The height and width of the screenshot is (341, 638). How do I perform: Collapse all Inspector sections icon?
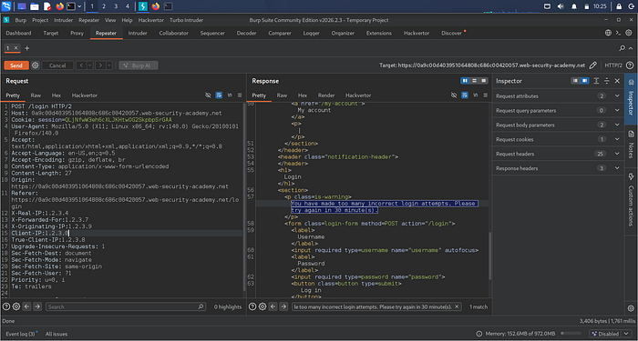click(607, 81)
